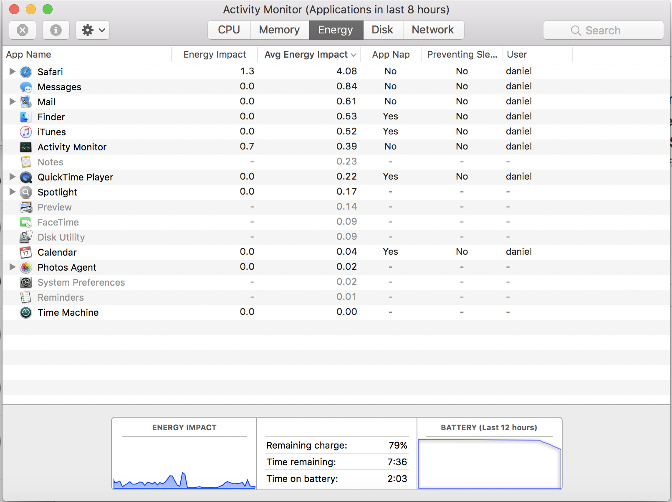Expand the QuickTime Player row
Viewport: 672px width, 502px height.
[12, 177]
